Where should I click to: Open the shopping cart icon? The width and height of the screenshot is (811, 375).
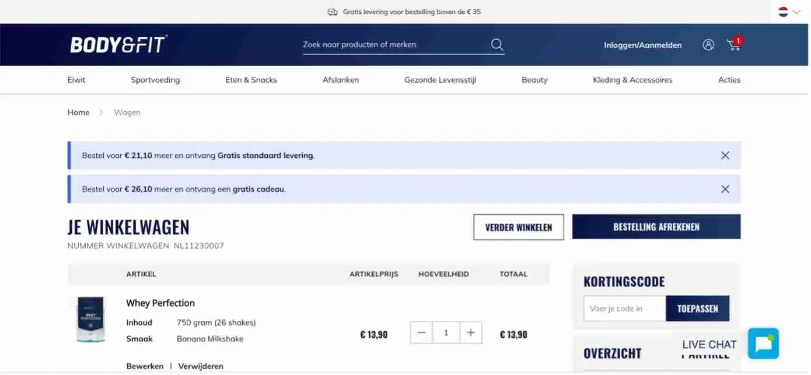[733, 45]
